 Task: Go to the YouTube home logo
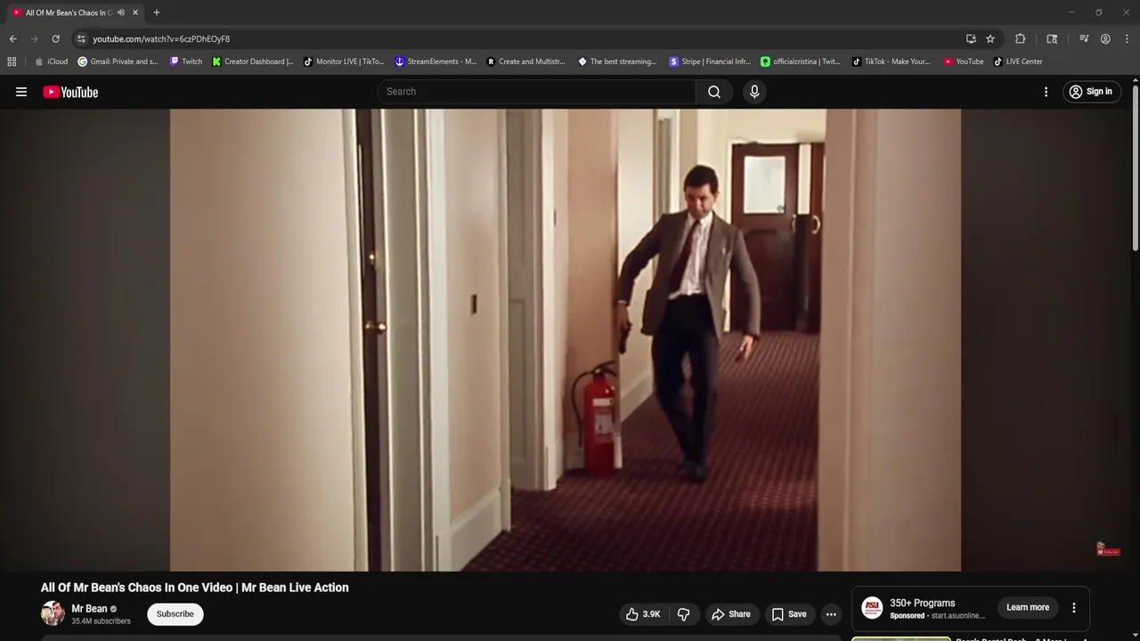(x=70, y=92)
